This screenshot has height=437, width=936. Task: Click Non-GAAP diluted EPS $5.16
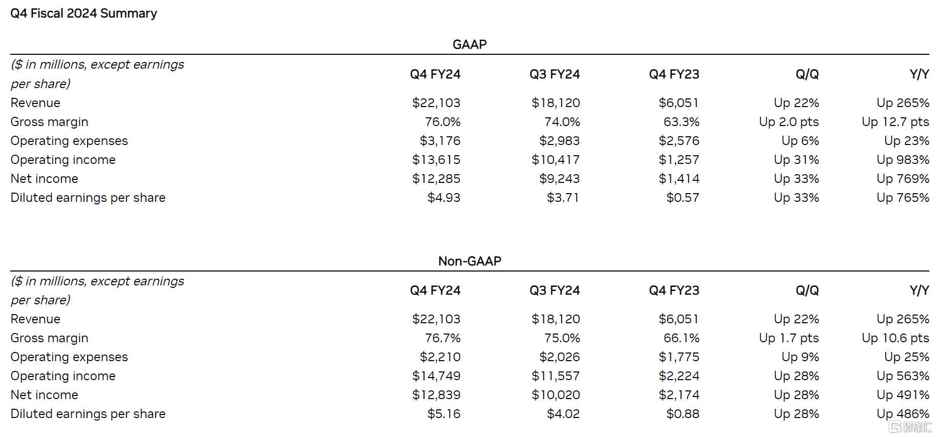point(443,414)
